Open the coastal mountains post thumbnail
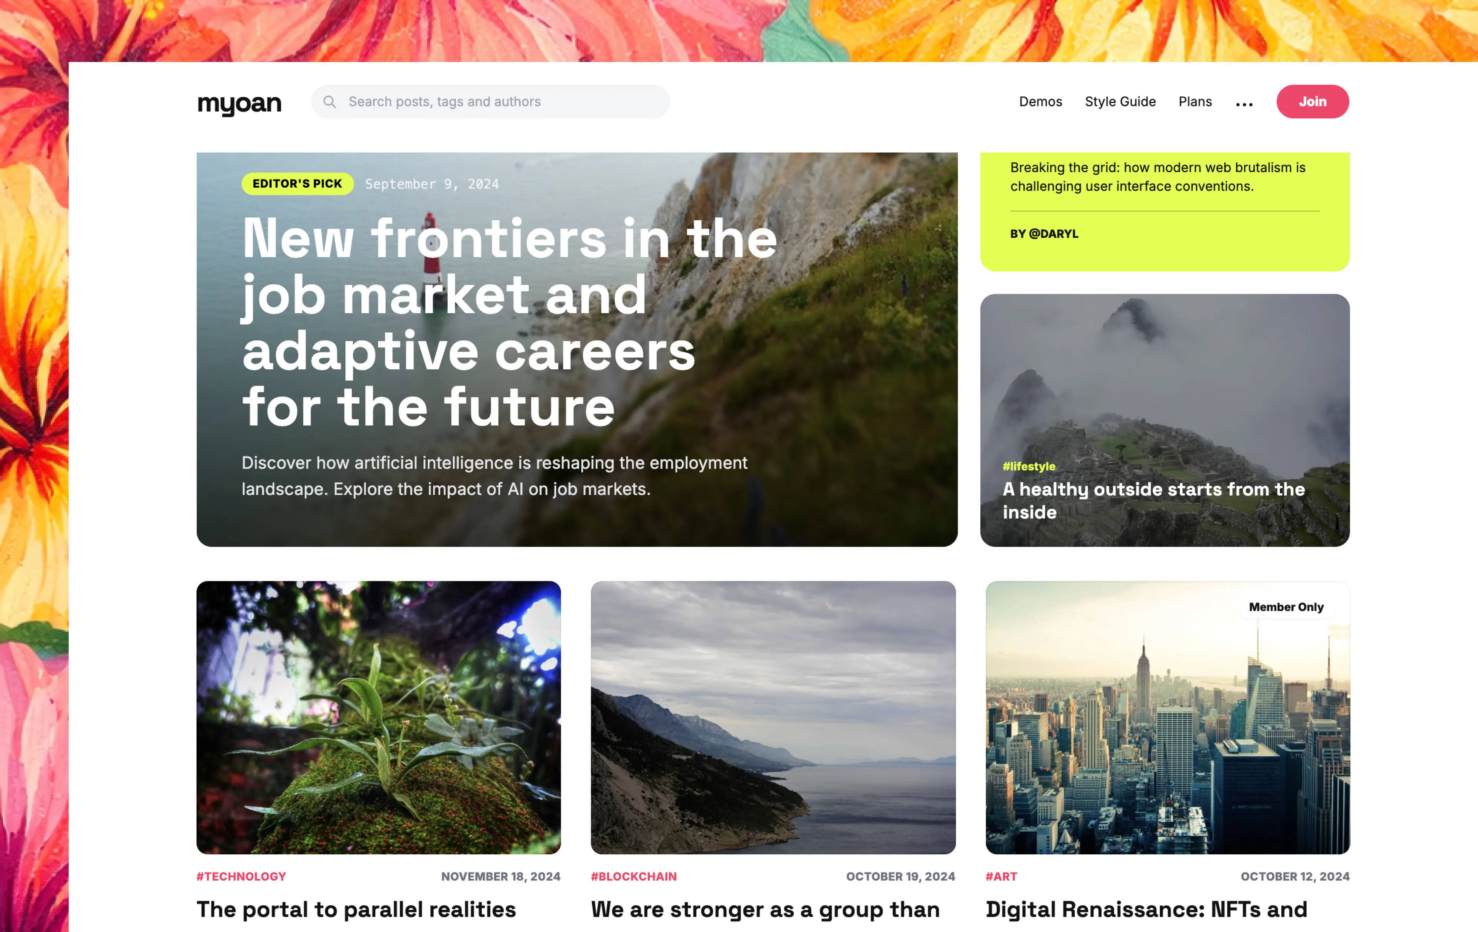Image resolution: width=1478 pixels, height=932 pixels. [x=773, y=717]
